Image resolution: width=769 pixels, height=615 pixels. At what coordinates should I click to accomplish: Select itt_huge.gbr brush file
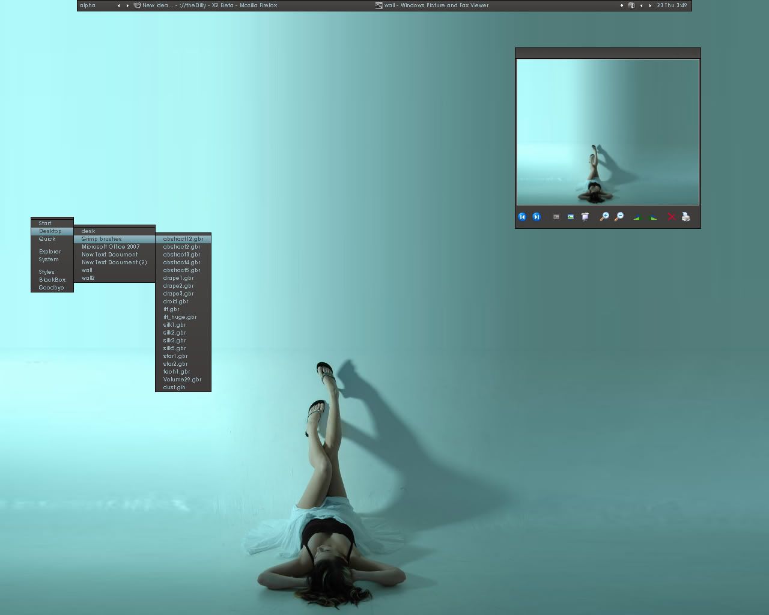183,317
